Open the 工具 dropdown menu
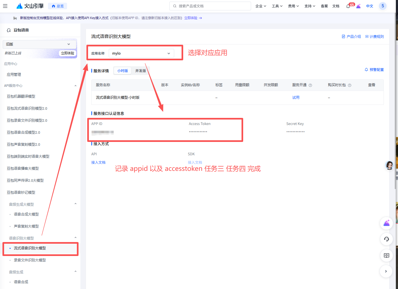The width and height of the screenshot is (398, 289). tap(277, 6)
